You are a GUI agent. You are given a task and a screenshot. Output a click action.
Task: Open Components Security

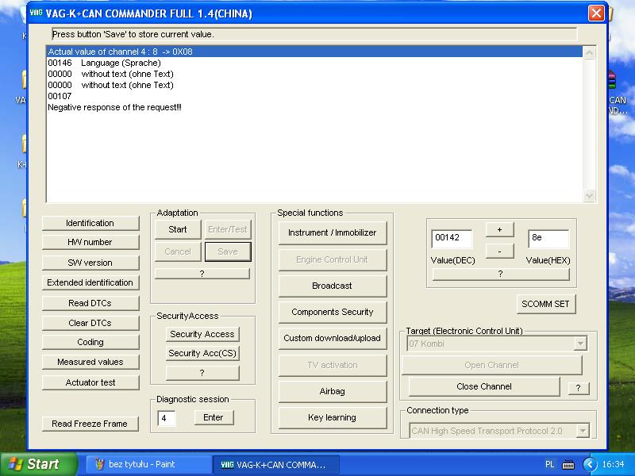pyautogui.click(x=332, y=312)
